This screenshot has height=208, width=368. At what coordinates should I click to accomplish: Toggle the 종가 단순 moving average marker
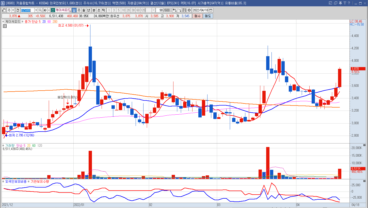click(x=23, y=22)
